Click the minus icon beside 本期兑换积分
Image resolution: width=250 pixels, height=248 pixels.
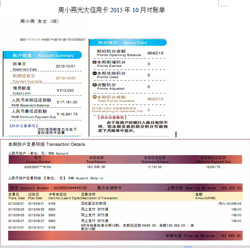[x=94, y=74]
